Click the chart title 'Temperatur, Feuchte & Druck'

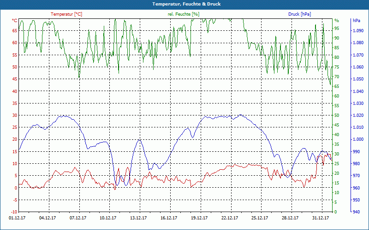pos(186,4)
